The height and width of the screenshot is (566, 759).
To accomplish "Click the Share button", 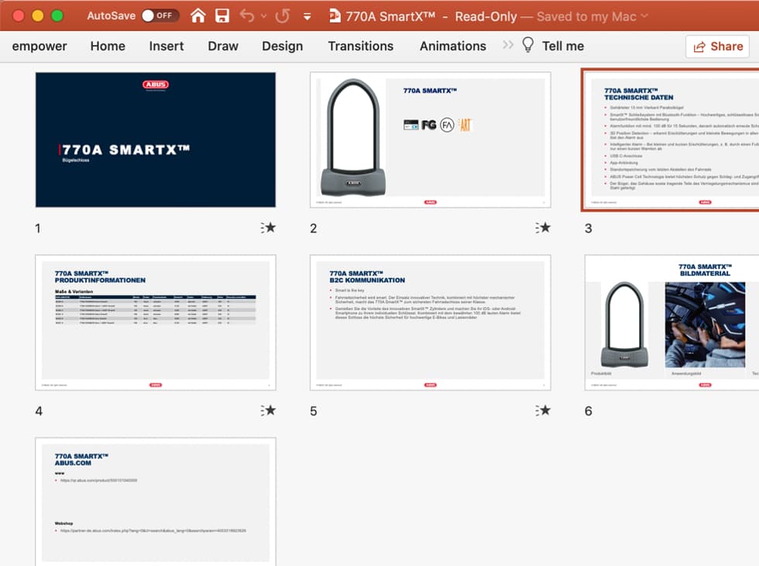I will click(x=716, y=47).
